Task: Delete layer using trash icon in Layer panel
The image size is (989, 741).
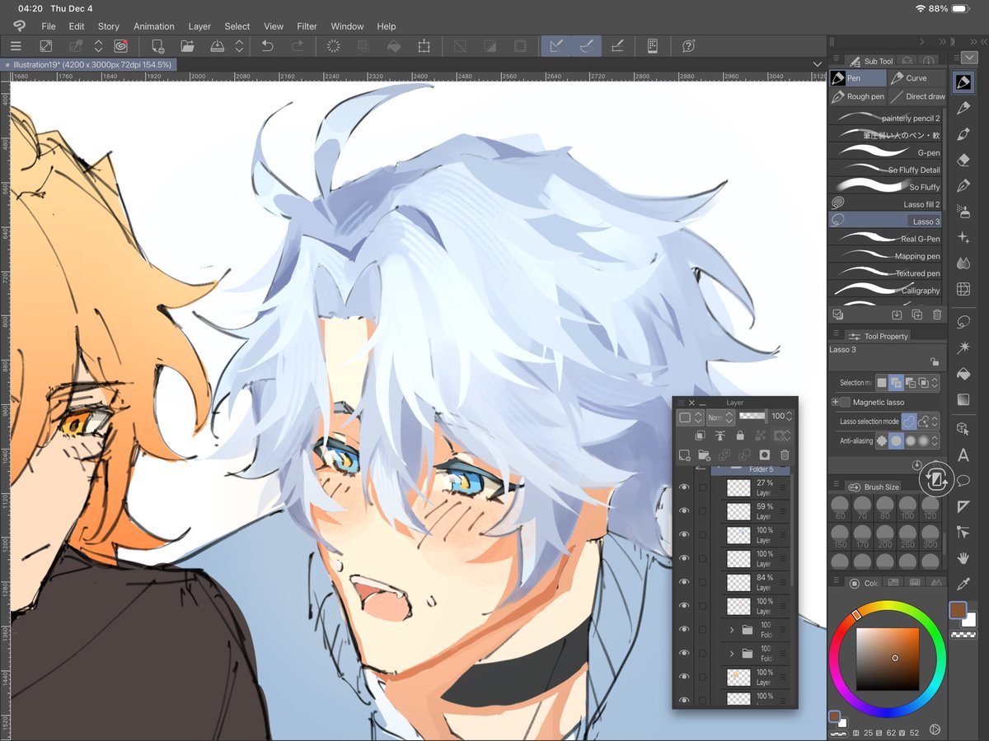Action: pyautogui.click(x=785, y=454)
